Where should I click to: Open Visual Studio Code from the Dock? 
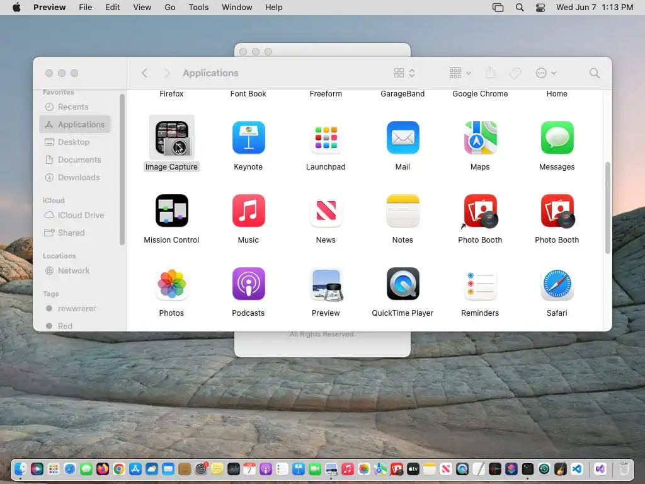click(x=577, y=469)
